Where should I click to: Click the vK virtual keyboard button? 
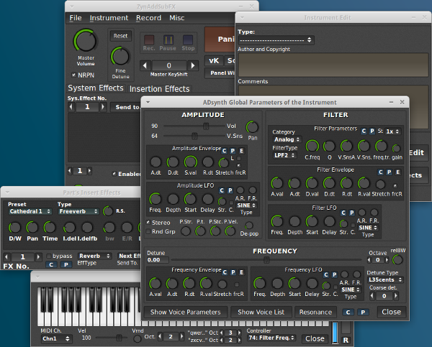(x=214, y=60)
